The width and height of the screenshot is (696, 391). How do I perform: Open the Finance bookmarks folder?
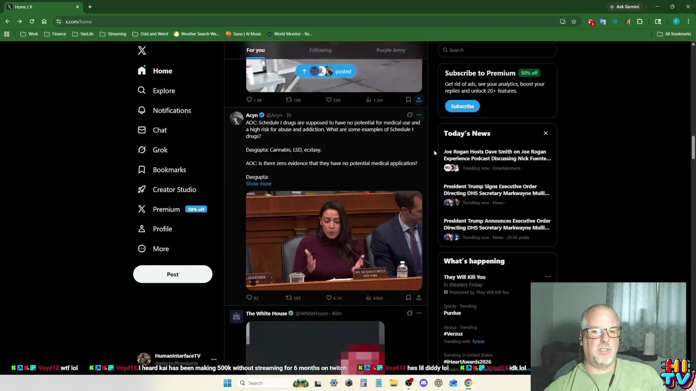[x=56, y=34]
